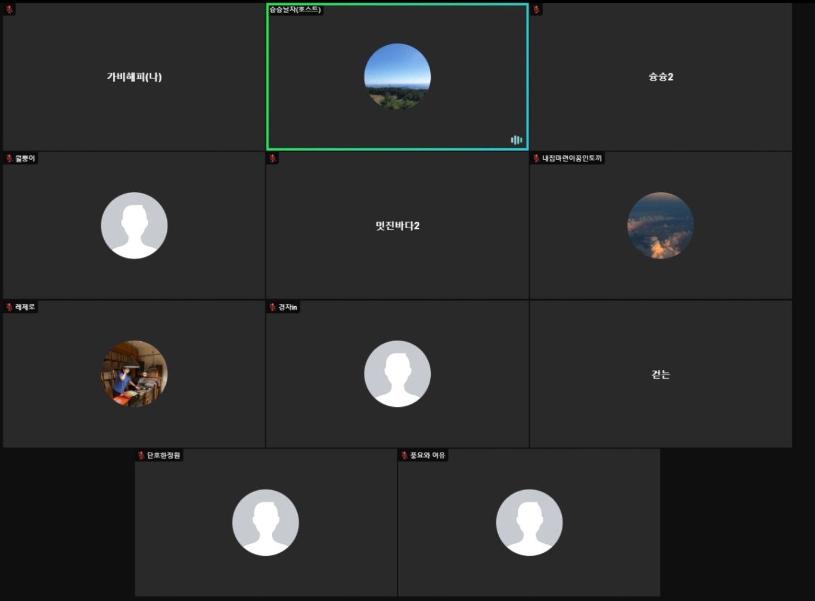
Task: Select the 내집마련이꿈인토끼 name label
Action: (572, 158)
